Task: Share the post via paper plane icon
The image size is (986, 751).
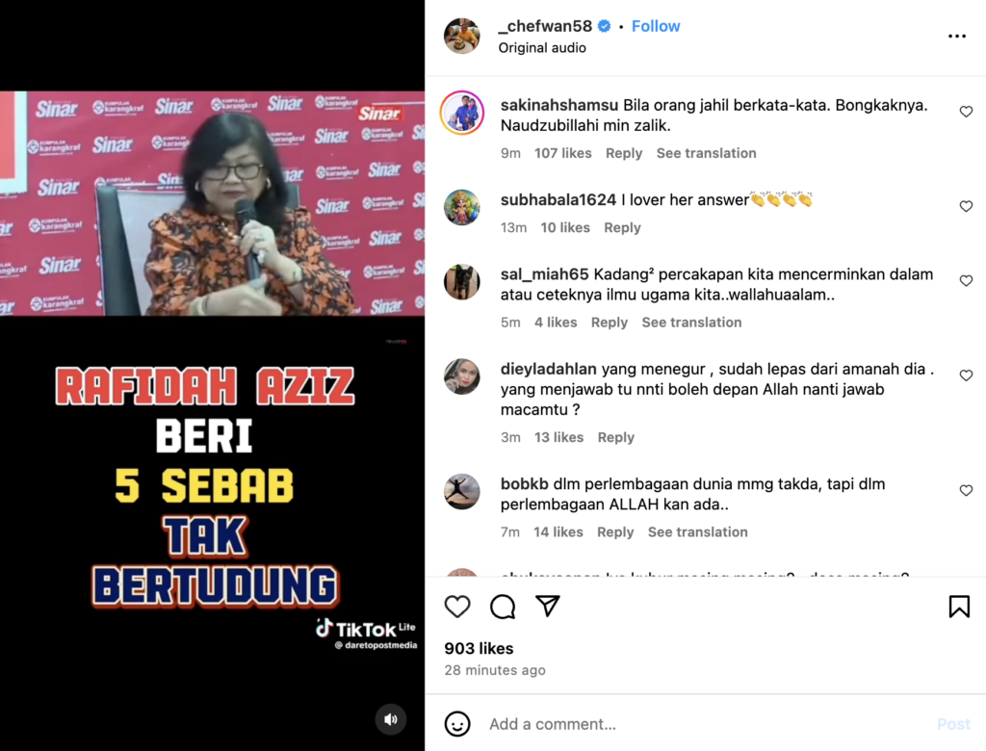Action: tap(548, 606)
